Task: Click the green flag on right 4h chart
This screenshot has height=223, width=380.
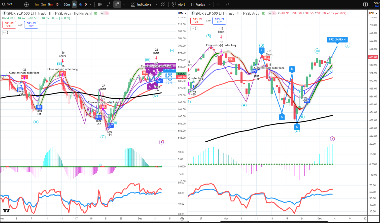Action: 263,13
